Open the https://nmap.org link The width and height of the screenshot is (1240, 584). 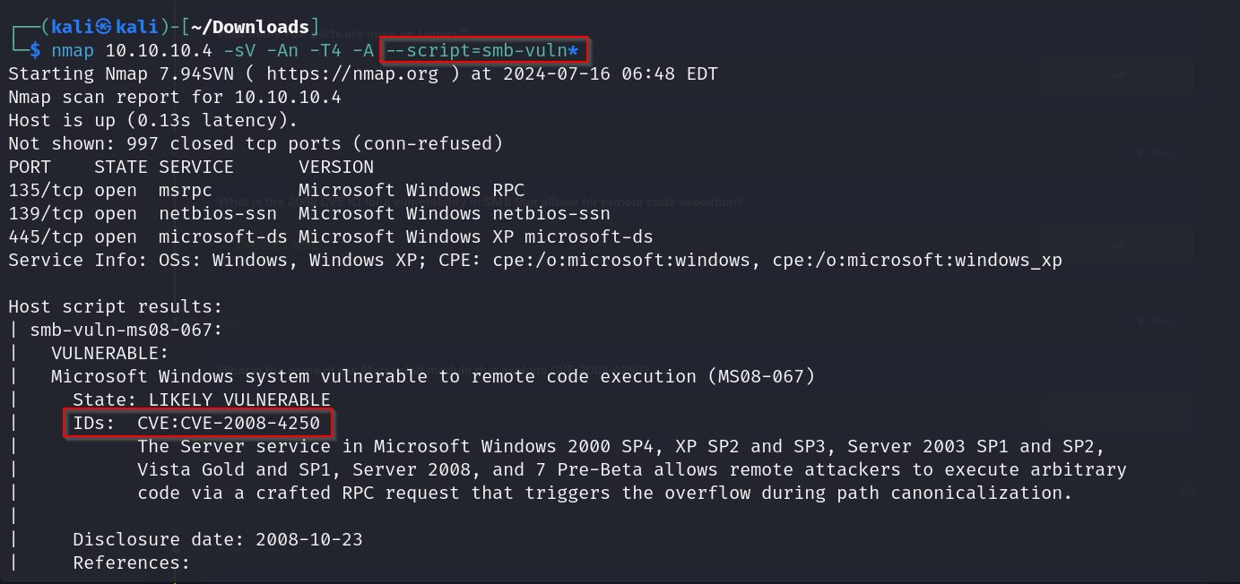352,73
